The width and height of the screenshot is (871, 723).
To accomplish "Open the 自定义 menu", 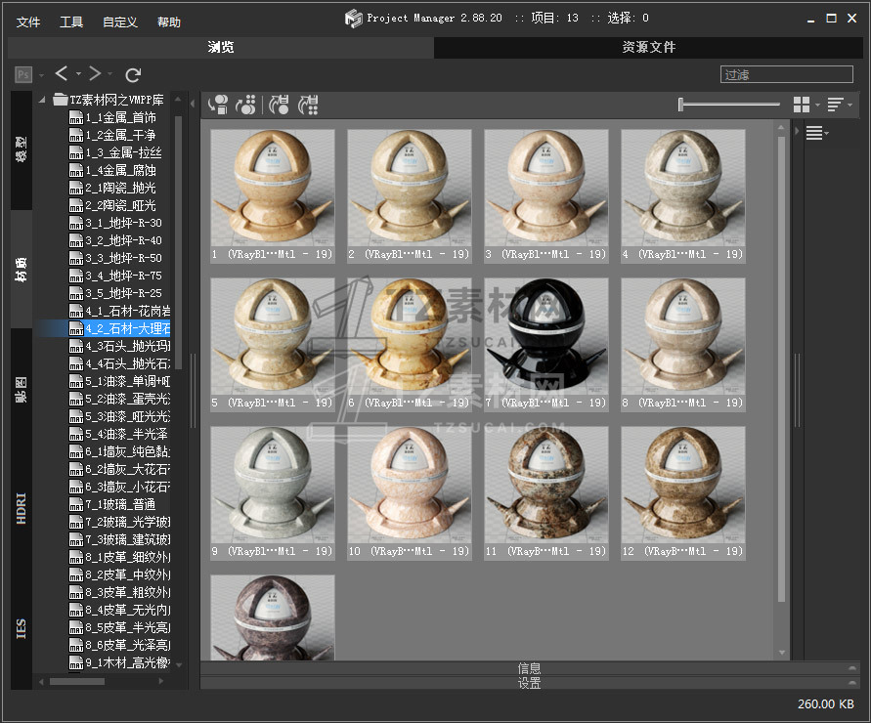I will click(x=119, y=21).
